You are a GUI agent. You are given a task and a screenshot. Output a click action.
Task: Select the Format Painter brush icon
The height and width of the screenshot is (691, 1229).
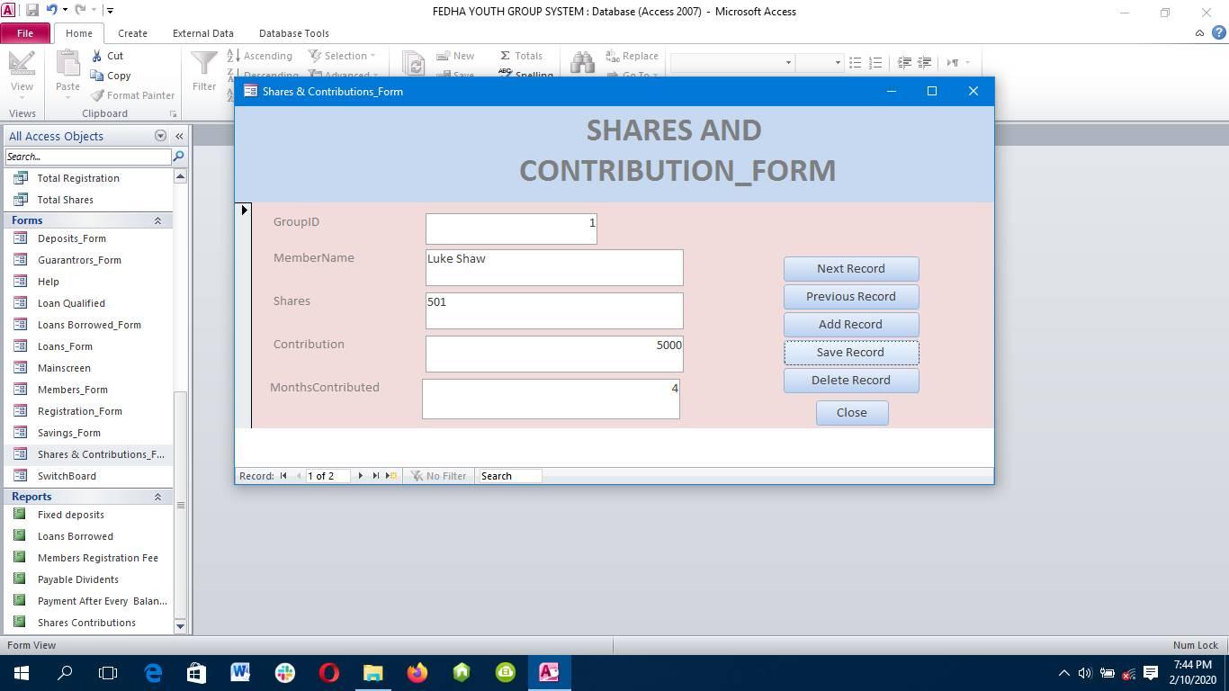[97, 95]
